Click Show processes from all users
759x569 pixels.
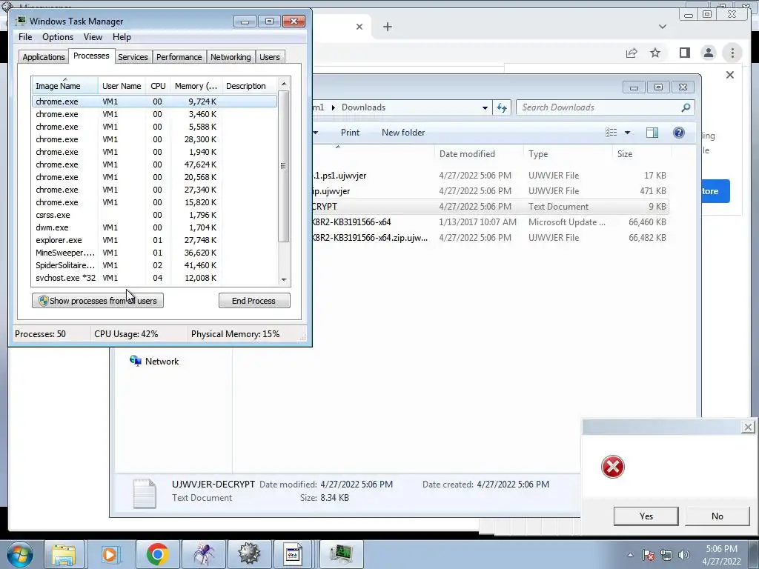coord(98,301)
